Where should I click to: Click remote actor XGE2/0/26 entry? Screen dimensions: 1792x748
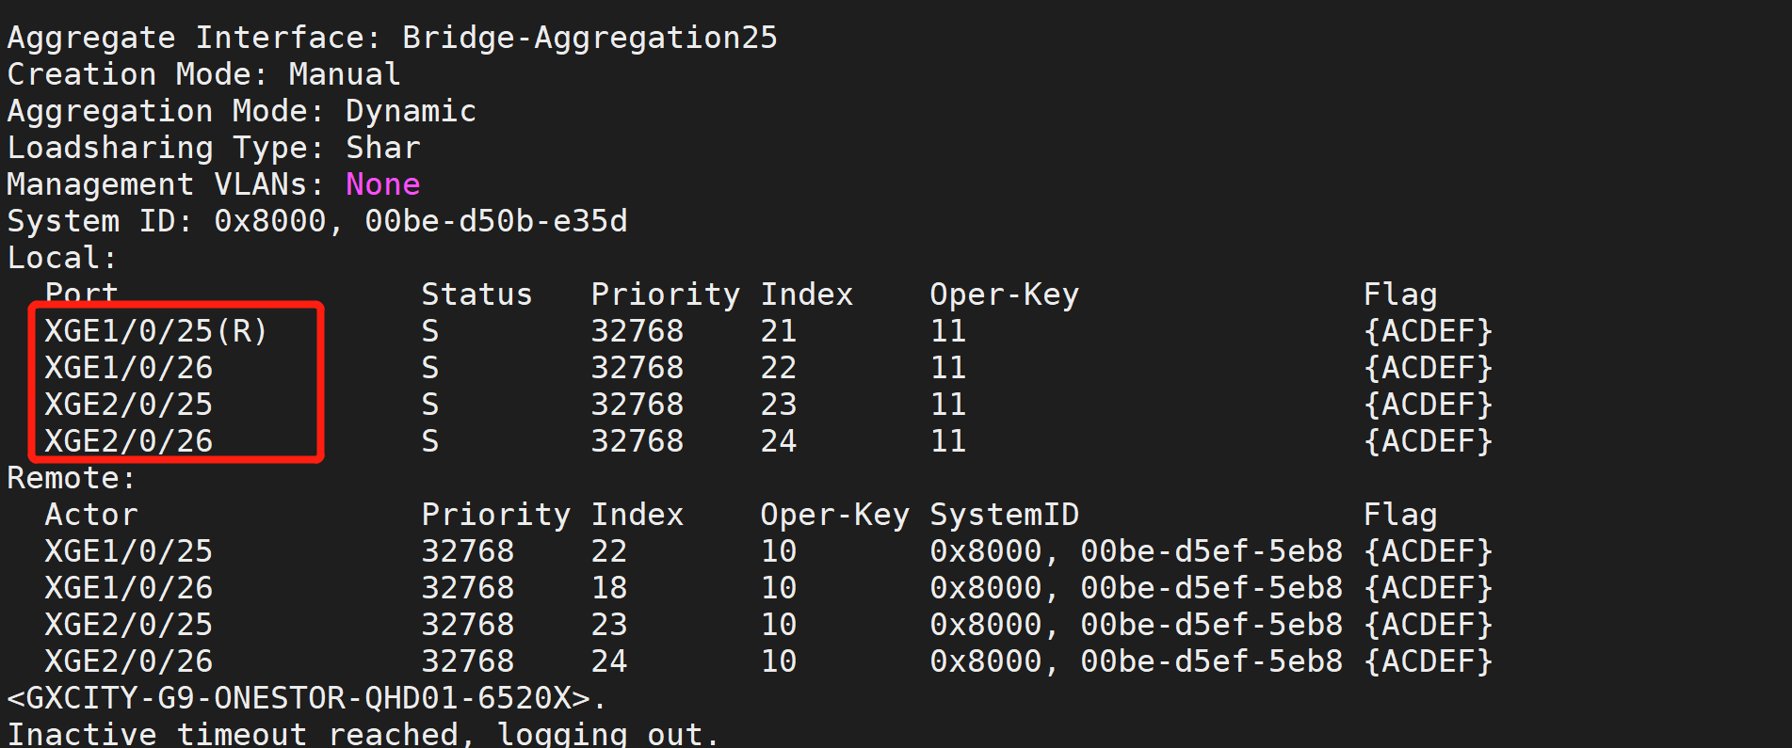point(129,661)
